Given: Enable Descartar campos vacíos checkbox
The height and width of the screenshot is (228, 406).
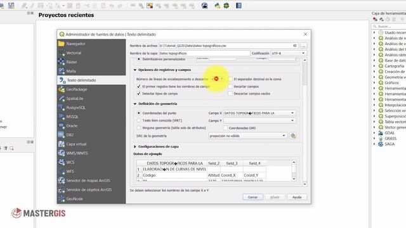Looking at the screenshot, I should [230, 94].
